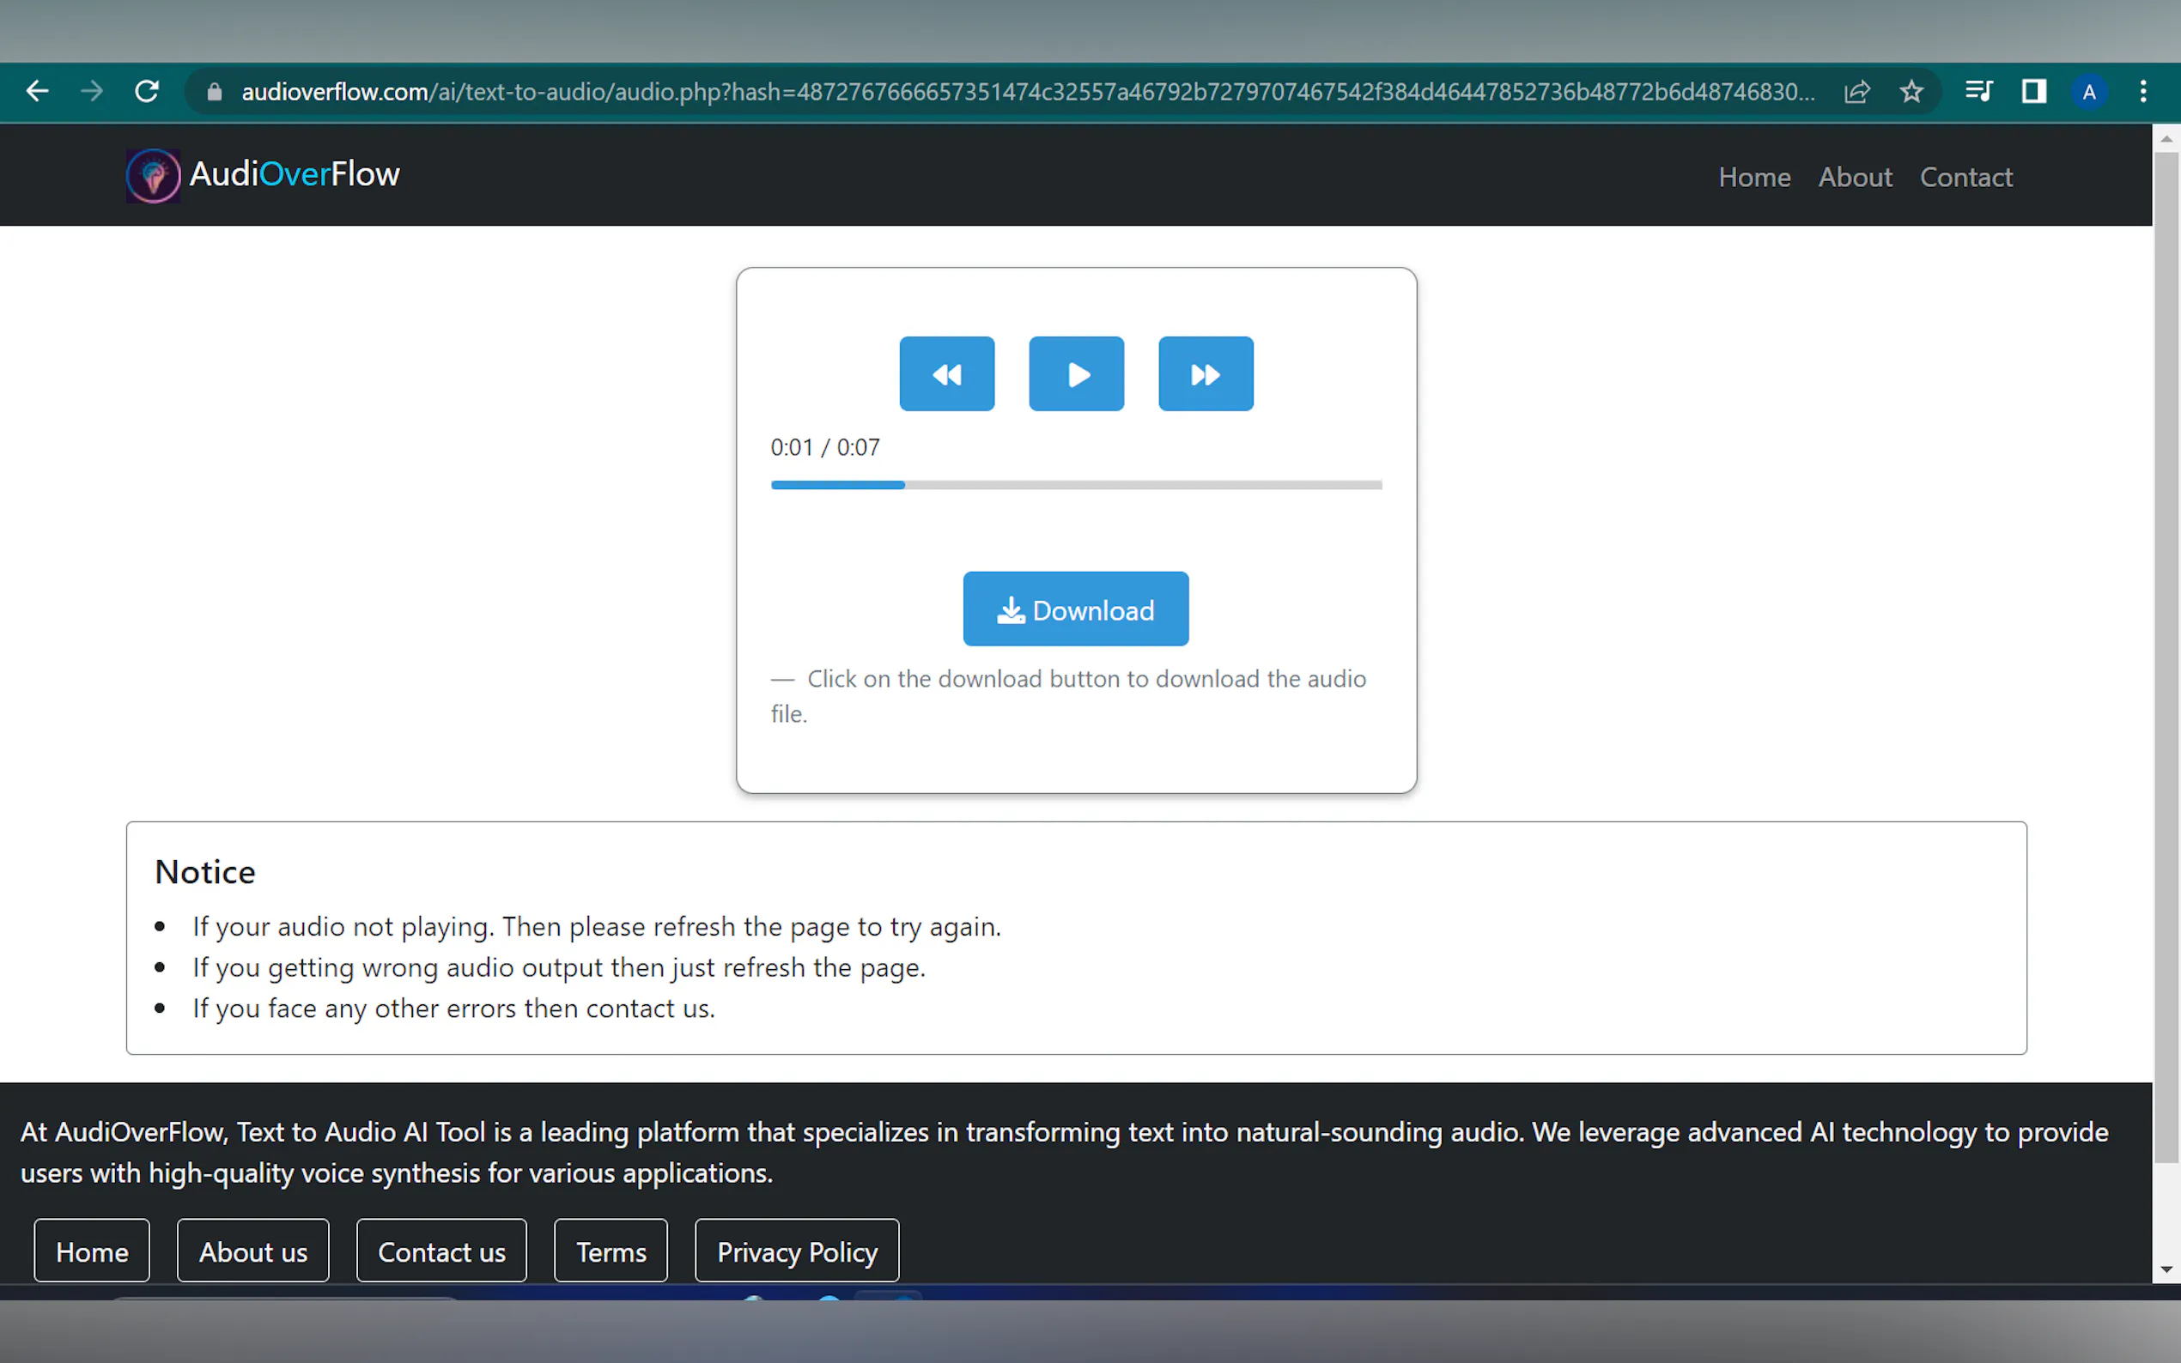Open the About nav link
This screenshot has height=1363, width=2181.
[1855, 177]
